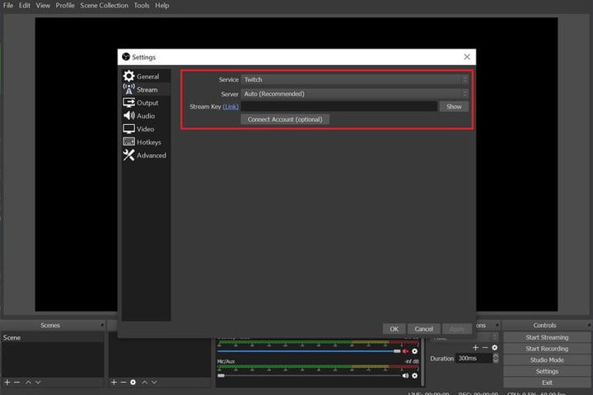The height and width of the screenshot is (395, 593).
Task: Click Connect Account (optional) button
Action: click(286, 119)
